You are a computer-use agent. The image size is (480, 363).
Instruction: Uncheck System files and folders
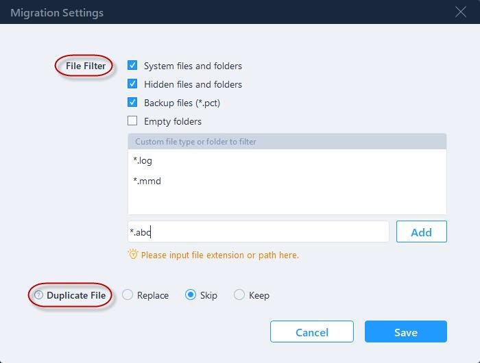coord(132,66)
